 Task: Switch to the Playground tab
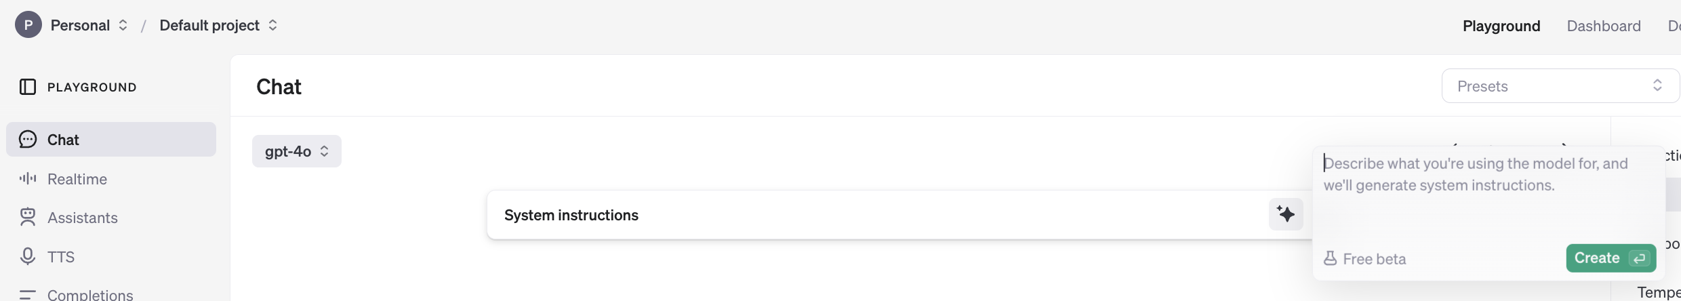[1501, 26]
